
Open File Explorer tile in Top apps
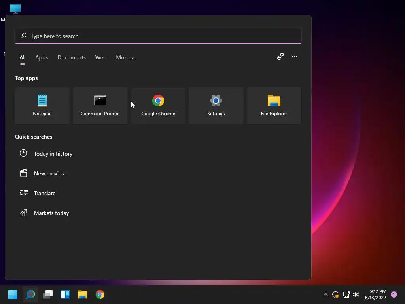[x=274, y=105]
